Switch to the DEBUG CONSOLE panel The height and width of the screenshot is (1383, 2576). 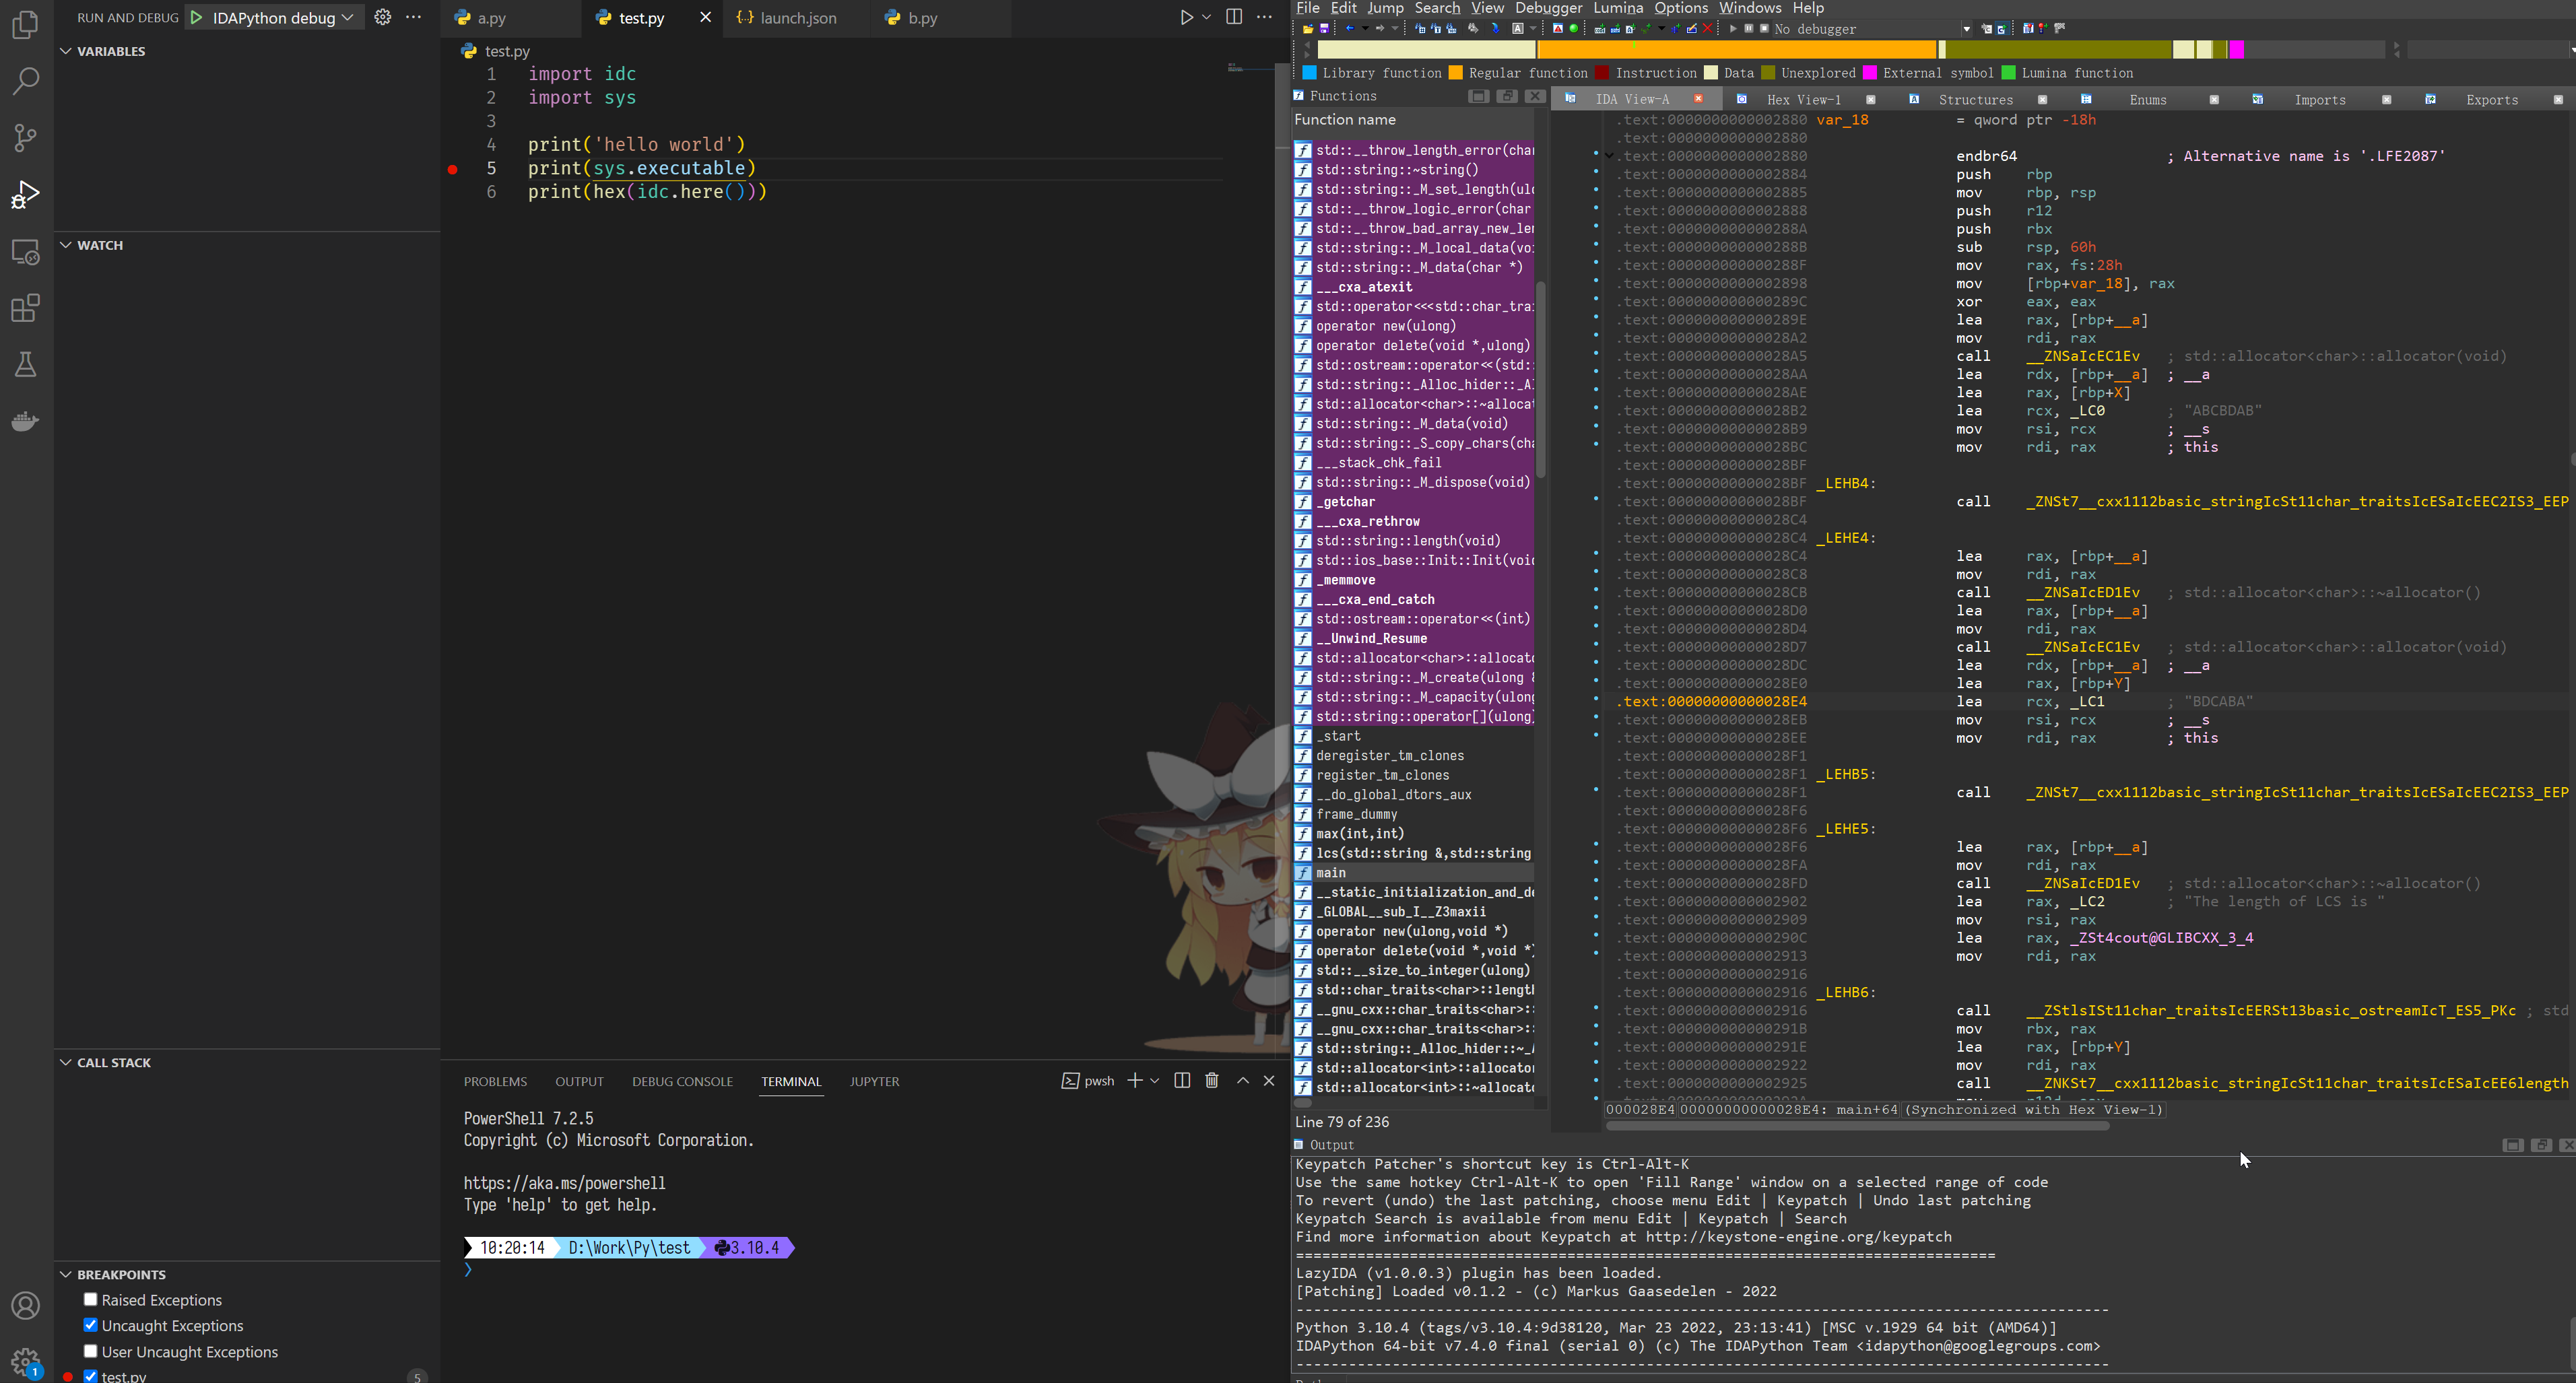tap(682, 1081)
